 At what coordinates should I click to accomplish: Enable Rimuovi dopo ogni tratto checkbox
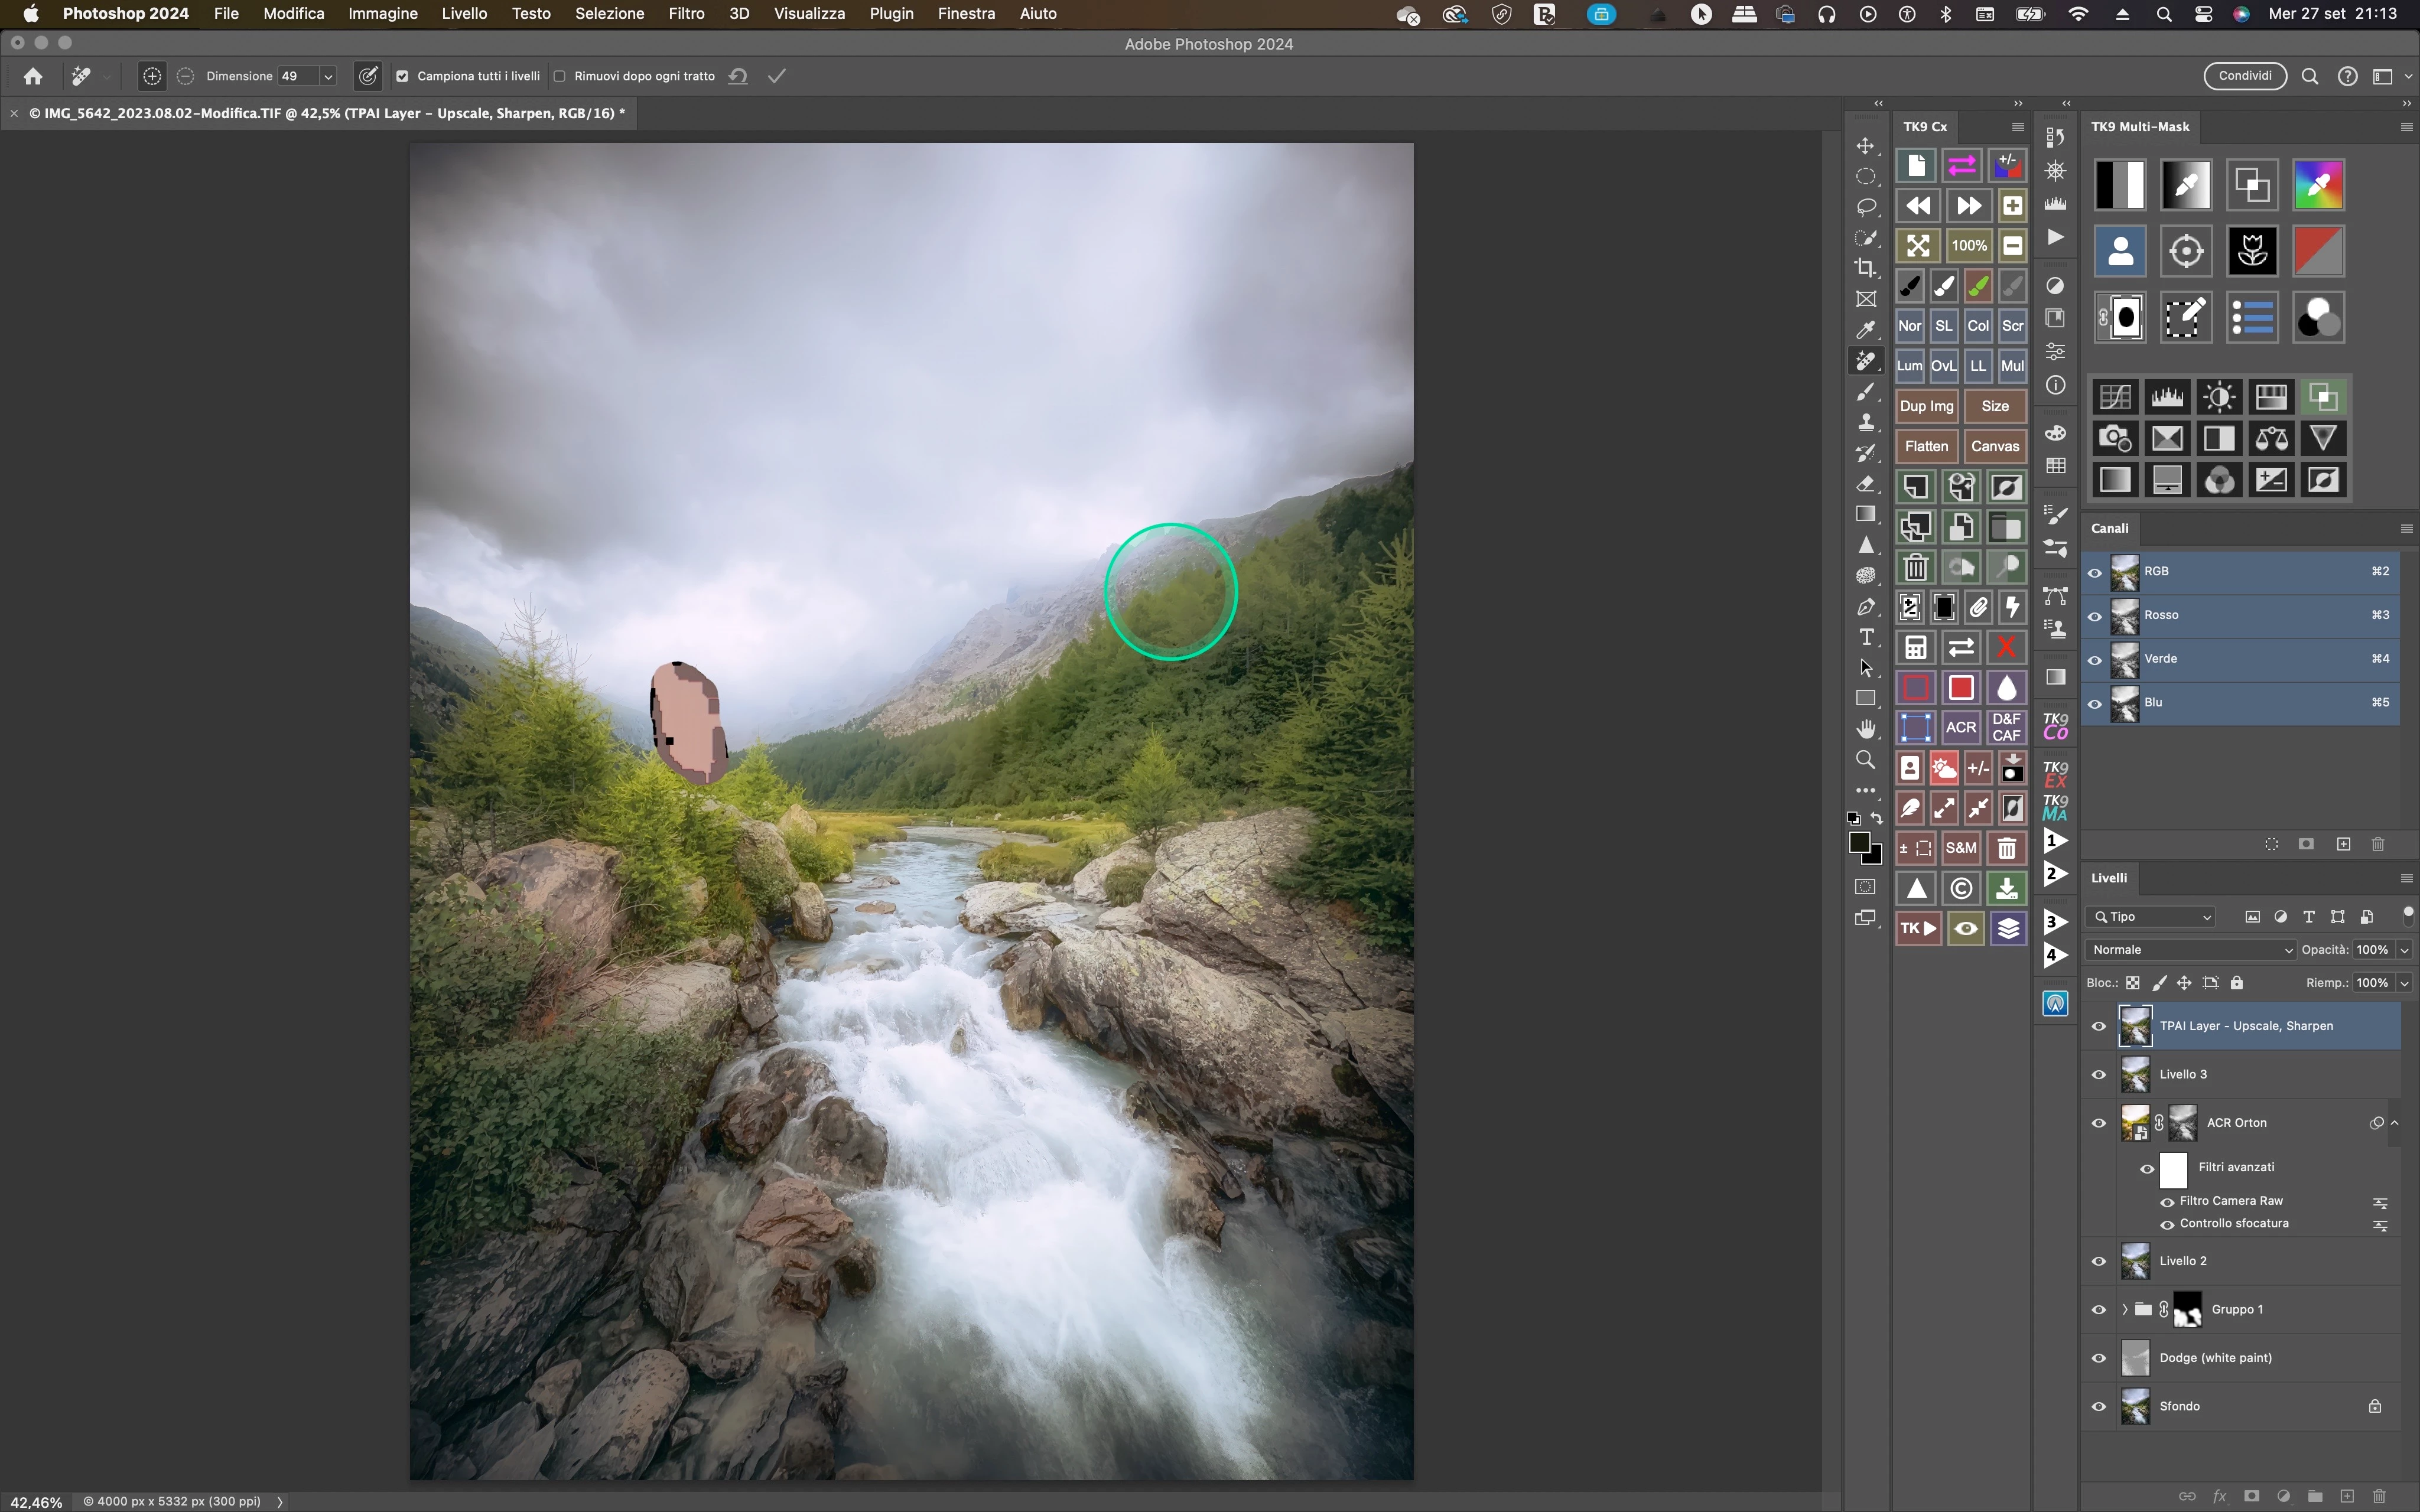click(x=560, y=76)
